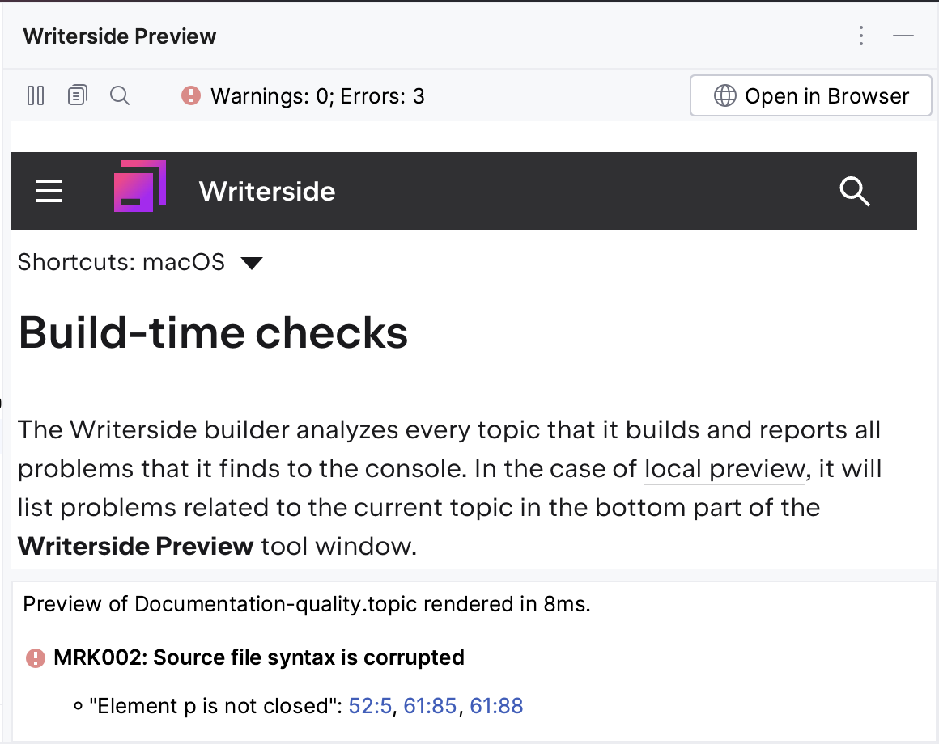
Task: Click the Writerside logo in the header
Action: coord(139,186)
